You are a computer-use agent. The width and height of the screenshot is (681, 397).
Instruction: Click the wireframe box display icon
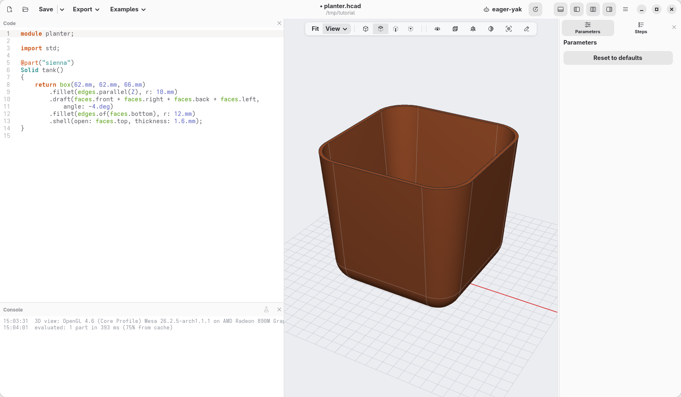[455, 29]
